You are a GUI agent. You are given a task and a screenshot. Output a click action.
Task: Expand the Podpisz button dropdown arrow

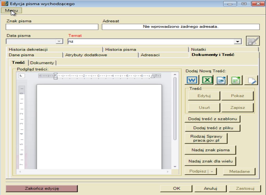tap(212, 171)
